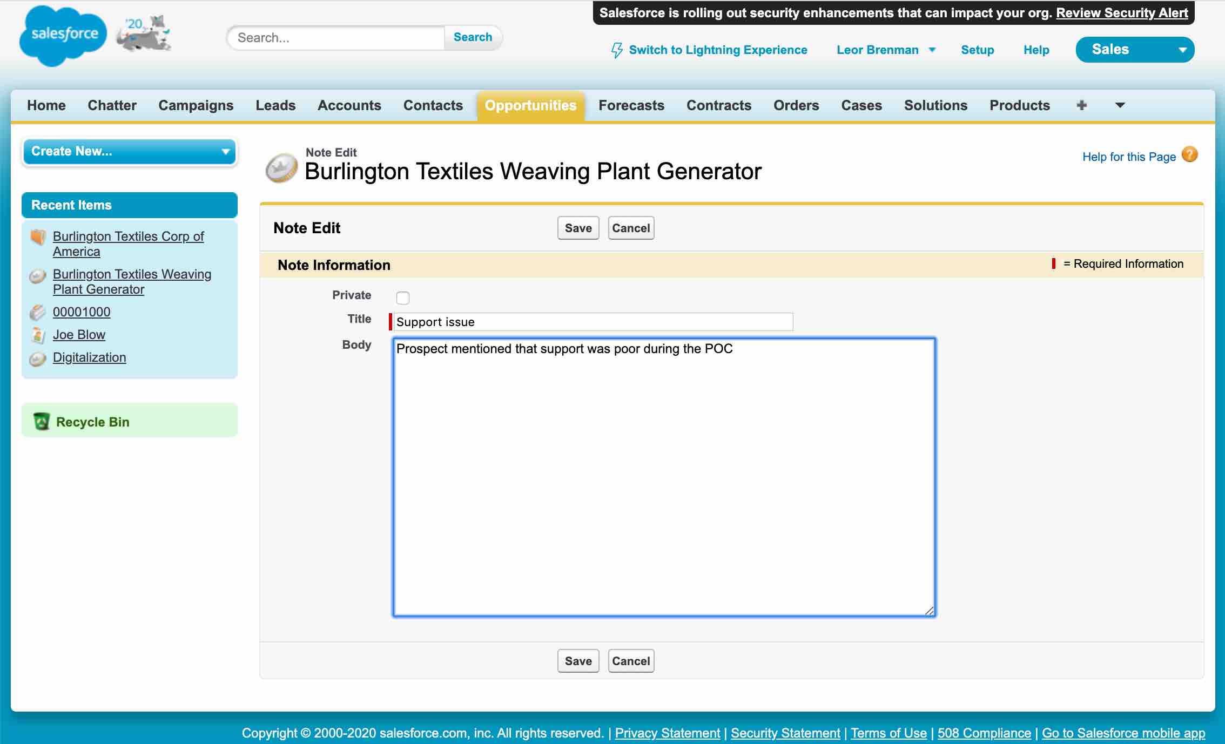
Task: Open the Sales app switcher dropdown
Action: coord(1135,50)
